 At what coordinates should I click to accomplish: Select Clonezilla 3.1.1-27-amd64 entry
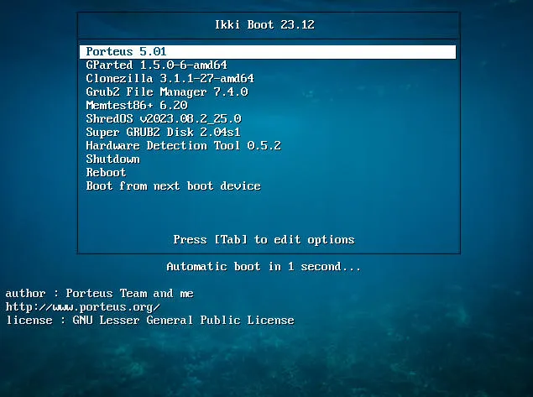click(x=170, y=79)
